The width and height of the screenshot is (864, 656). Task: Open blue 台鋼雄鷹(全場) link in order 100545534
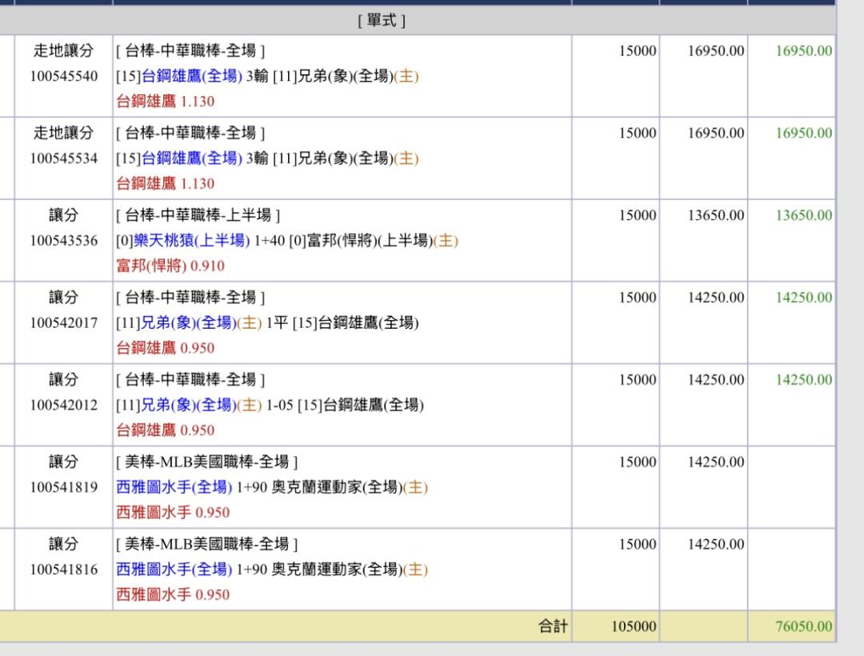click(x=192, y=158)
